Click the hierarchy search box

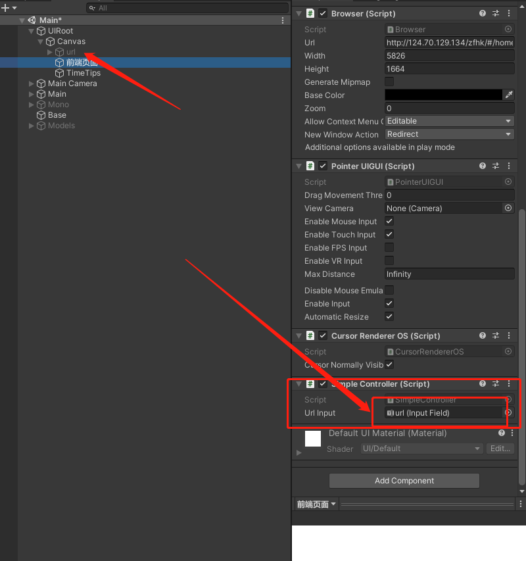point(187,8)
